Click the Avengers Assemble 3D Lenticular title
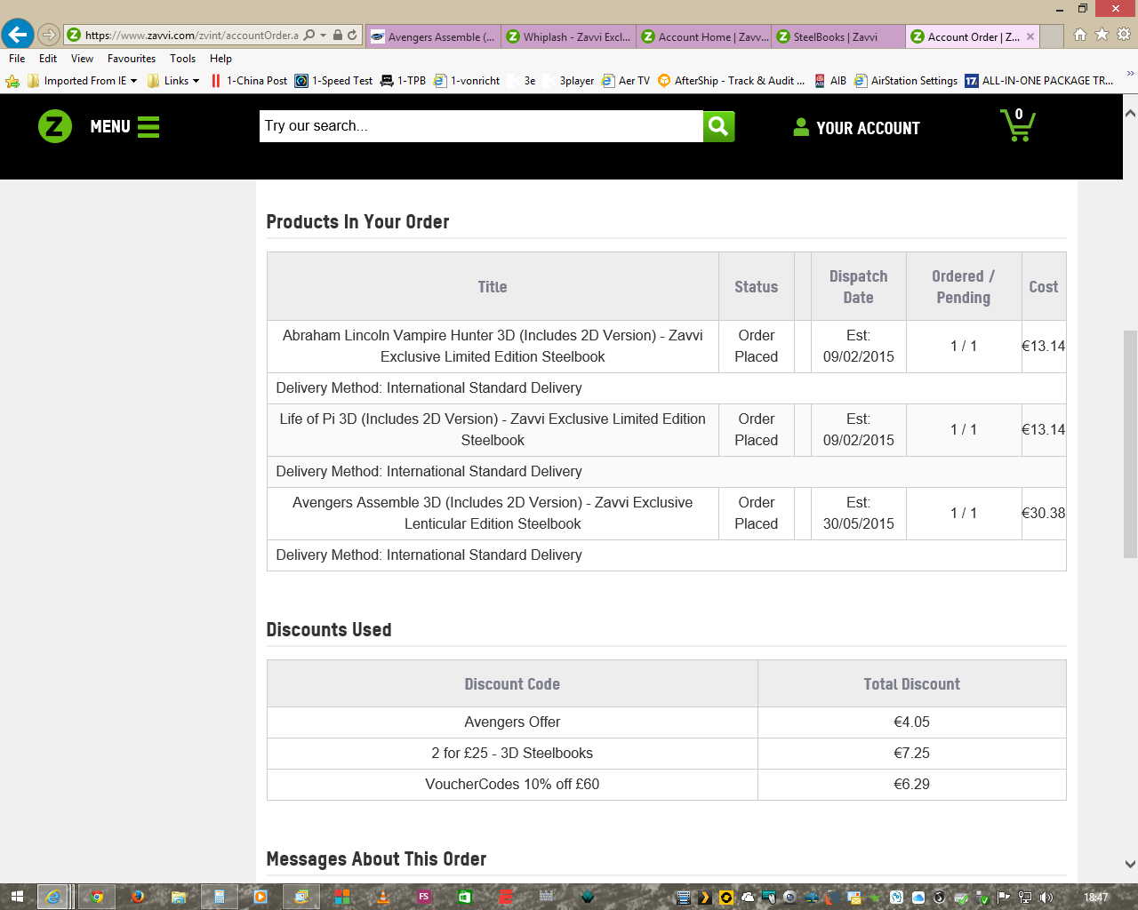Viewport: 1138px width, 910px height. (493, 513)
